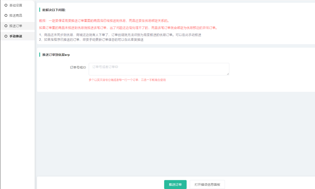This screenshot has height=189, width=315.
Task: Click the circle icon beside 推送商品
Action: (x=6, y=15)
